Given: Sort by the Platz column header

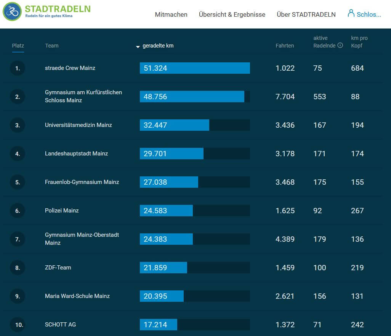Looking at the screenshot, I should click(18, 46).
